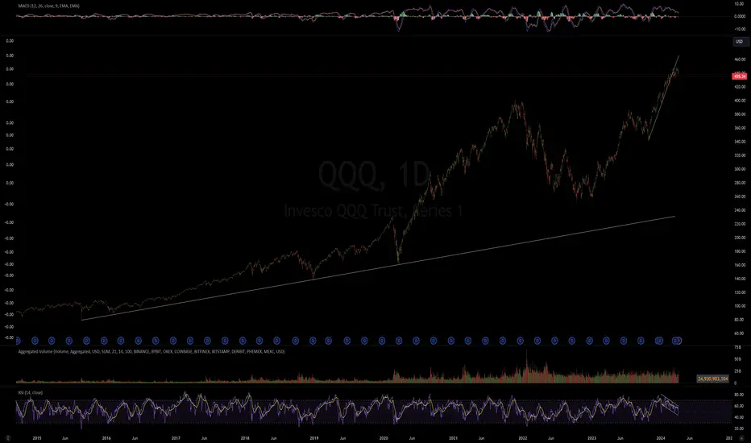Click the 75B volume scale label
The height and width of the screenshot is (443, 751).
[x=737, y=347]
